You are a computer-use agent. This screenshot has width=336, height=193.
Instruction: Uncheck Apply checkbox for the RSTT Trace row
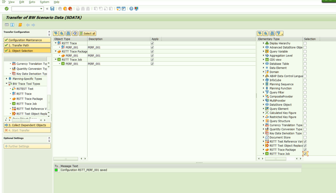click(x=152, y=43)
